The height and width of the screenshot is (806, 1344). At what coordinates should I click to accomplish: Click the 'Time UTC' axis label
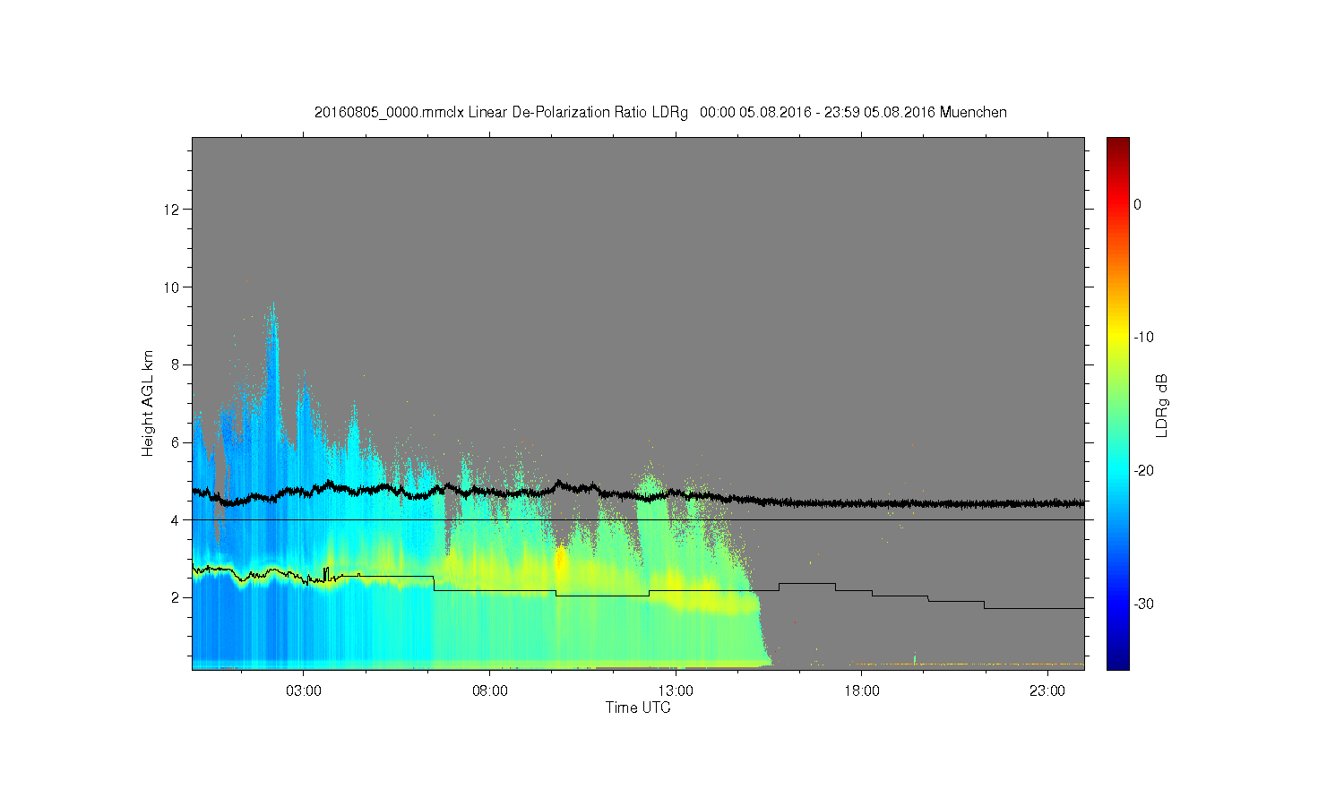[638, 707]
